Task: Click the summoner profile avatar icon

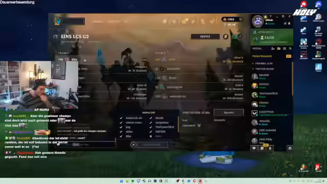Action: point(258,21)
